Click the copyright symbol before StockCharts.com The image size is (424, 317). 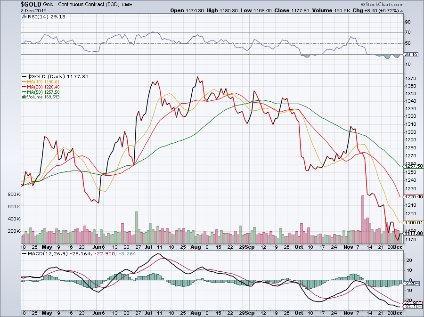[363, 4]
